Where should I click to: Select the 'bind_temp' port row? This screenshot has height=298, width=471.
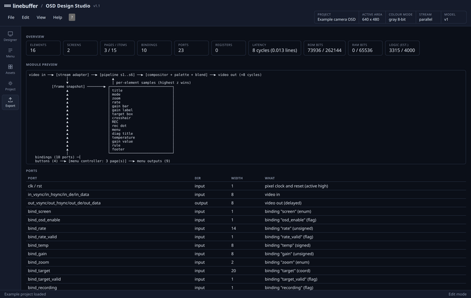pos(246,245)
